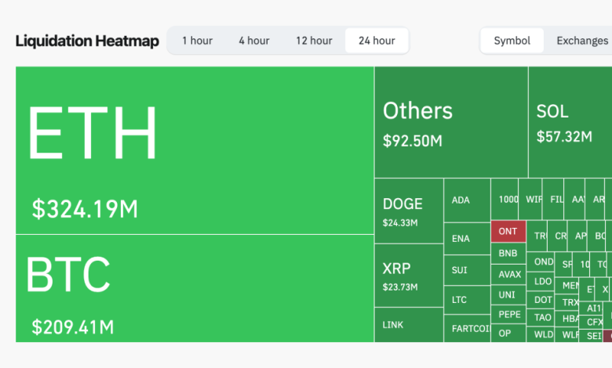
Task: Open the ETH $324.19M heatmap tile
Action: (x=195, y=150)
